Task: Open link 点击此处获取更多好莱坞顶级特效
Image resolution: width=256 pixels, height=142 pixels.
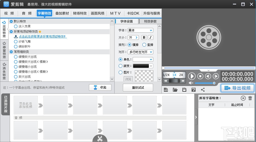Action: (x=43, y=36)
